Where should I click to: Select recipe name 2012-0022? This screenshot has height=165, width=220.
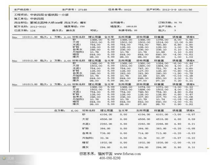click(38, 27)
